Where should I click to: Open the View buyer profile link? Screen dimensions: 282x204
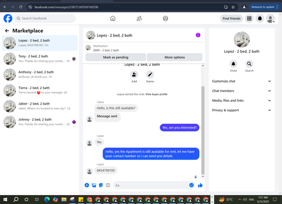coord(156,94)
